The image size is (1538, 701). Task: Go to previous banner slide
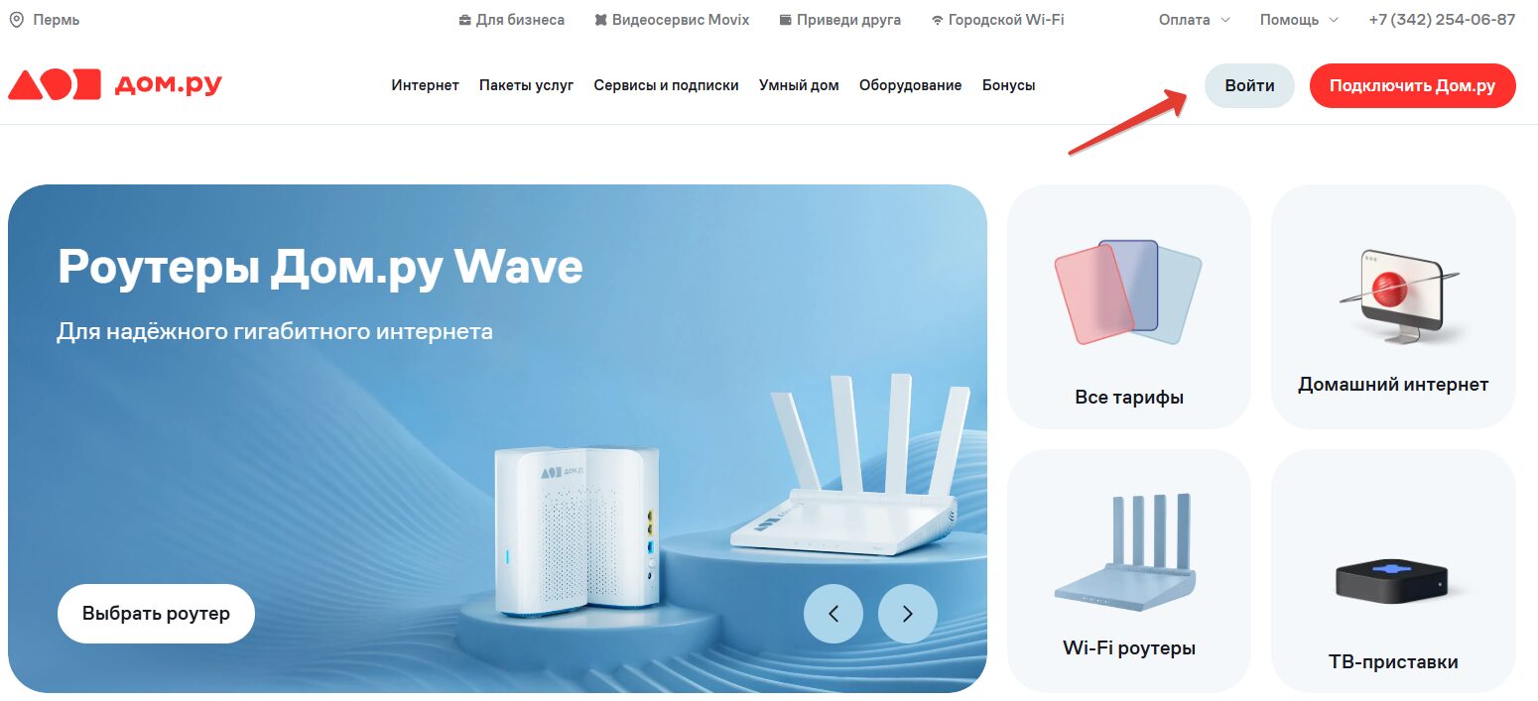[833, 614]
